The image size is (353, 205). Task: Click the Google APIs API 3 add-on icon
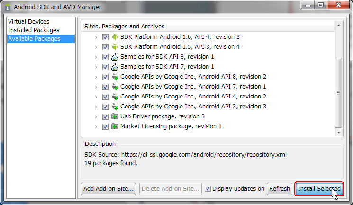(115, 107)
